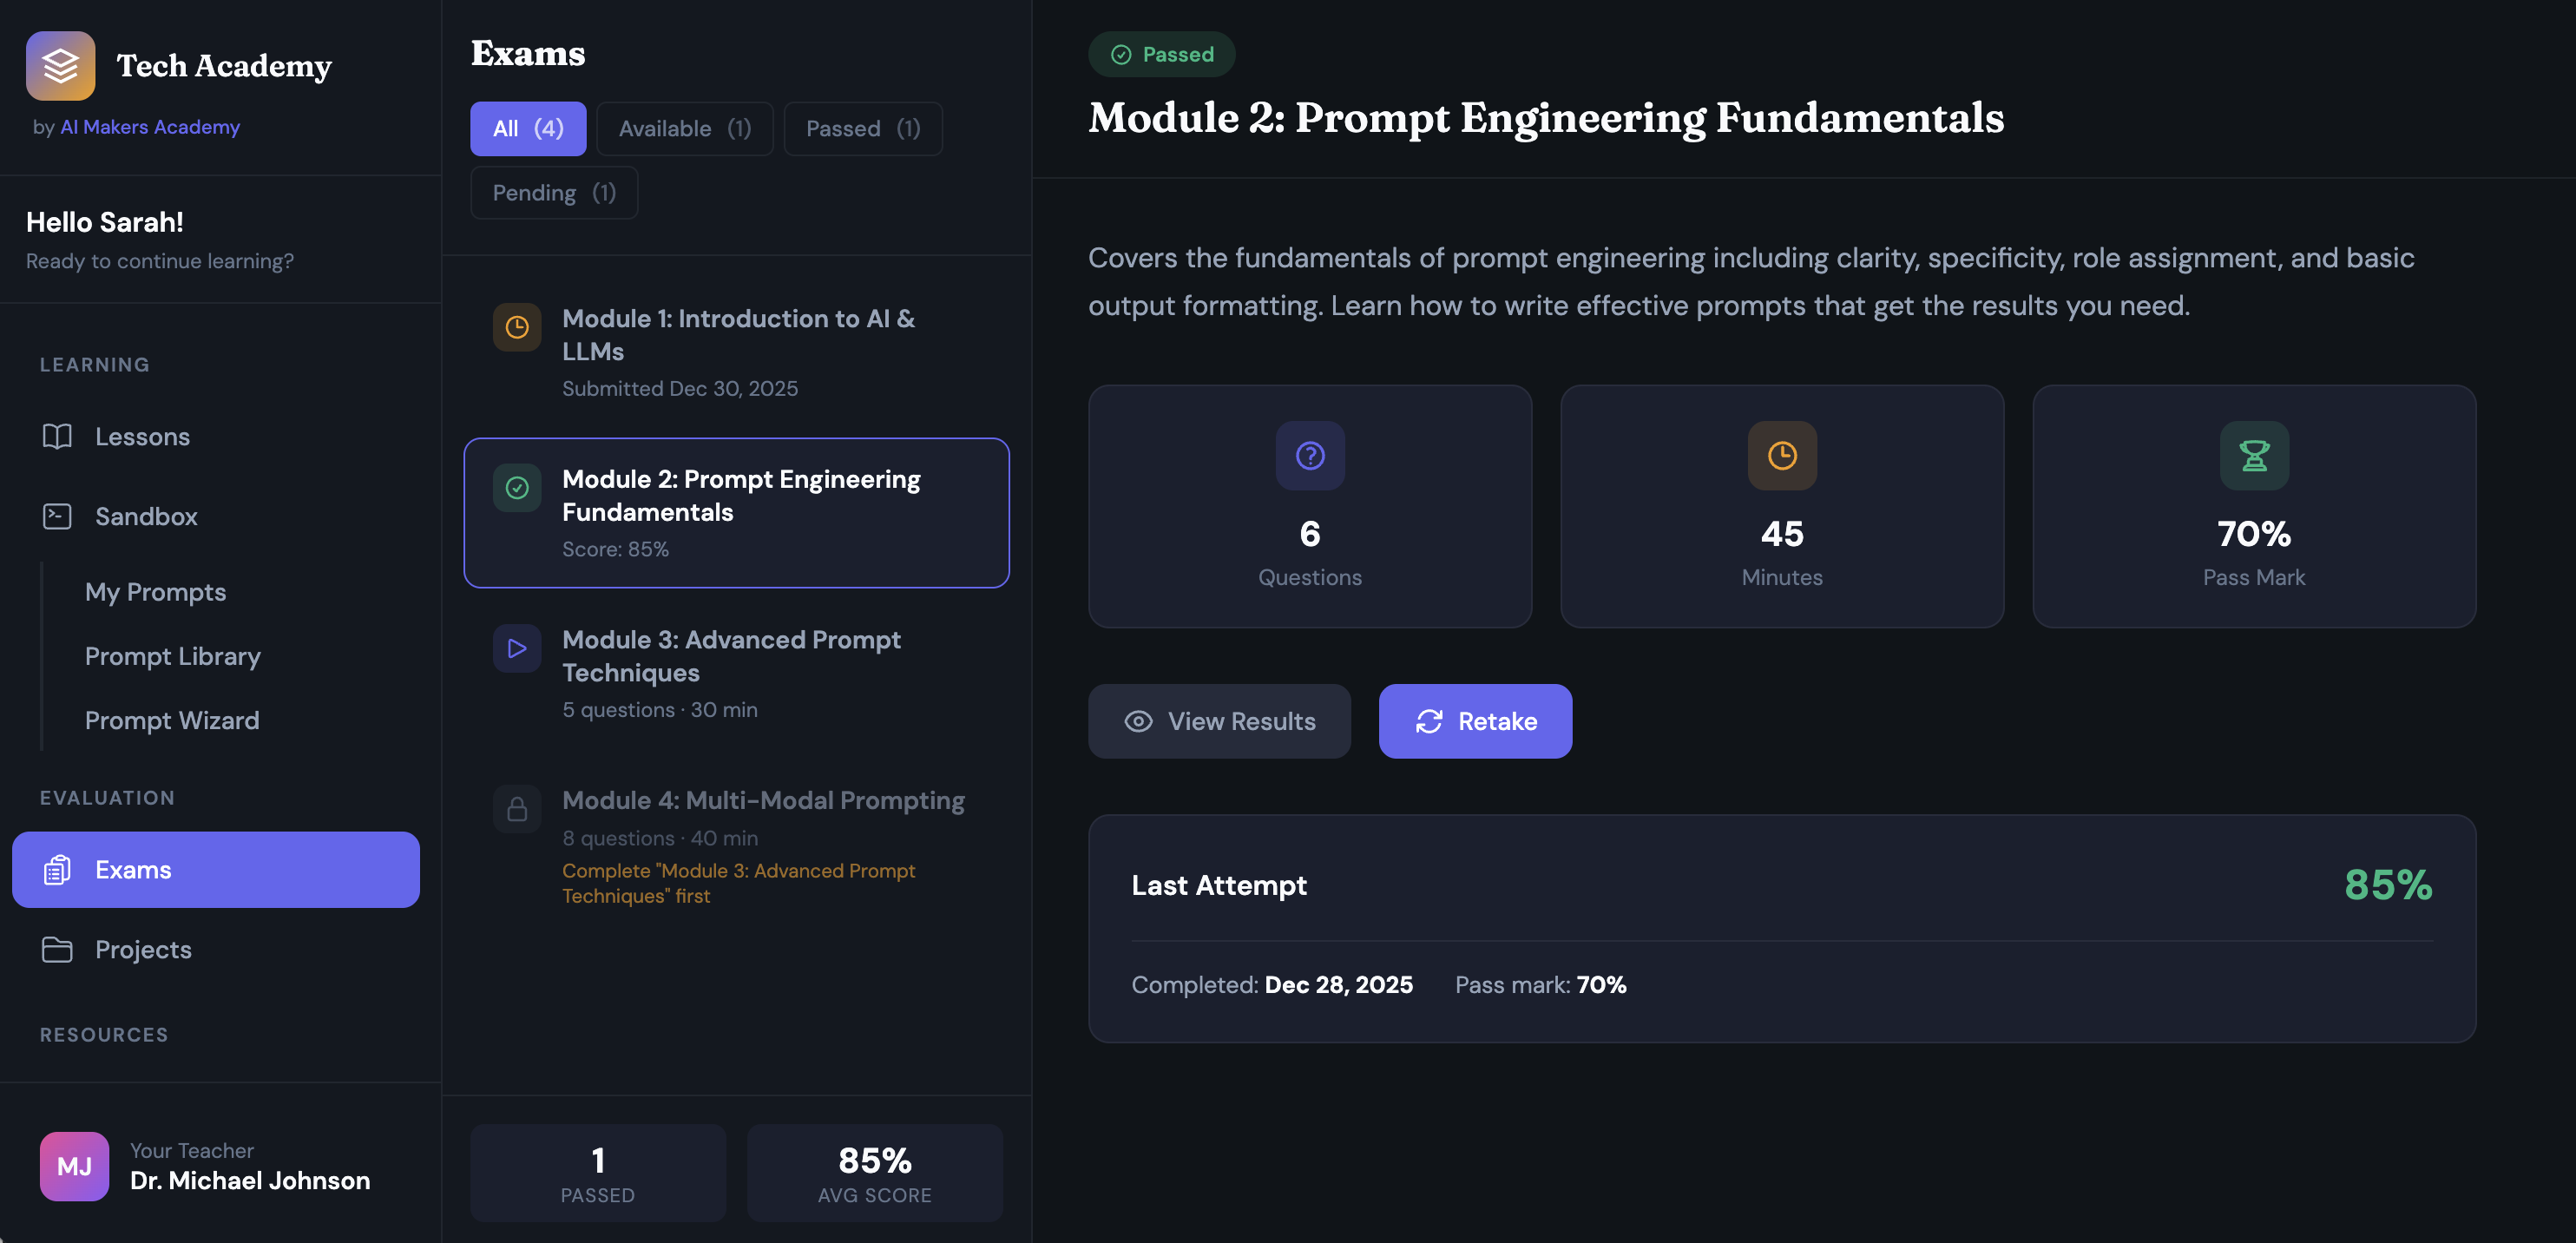Click the trophy icon above Pass Mark

[x=2254, y=456]
